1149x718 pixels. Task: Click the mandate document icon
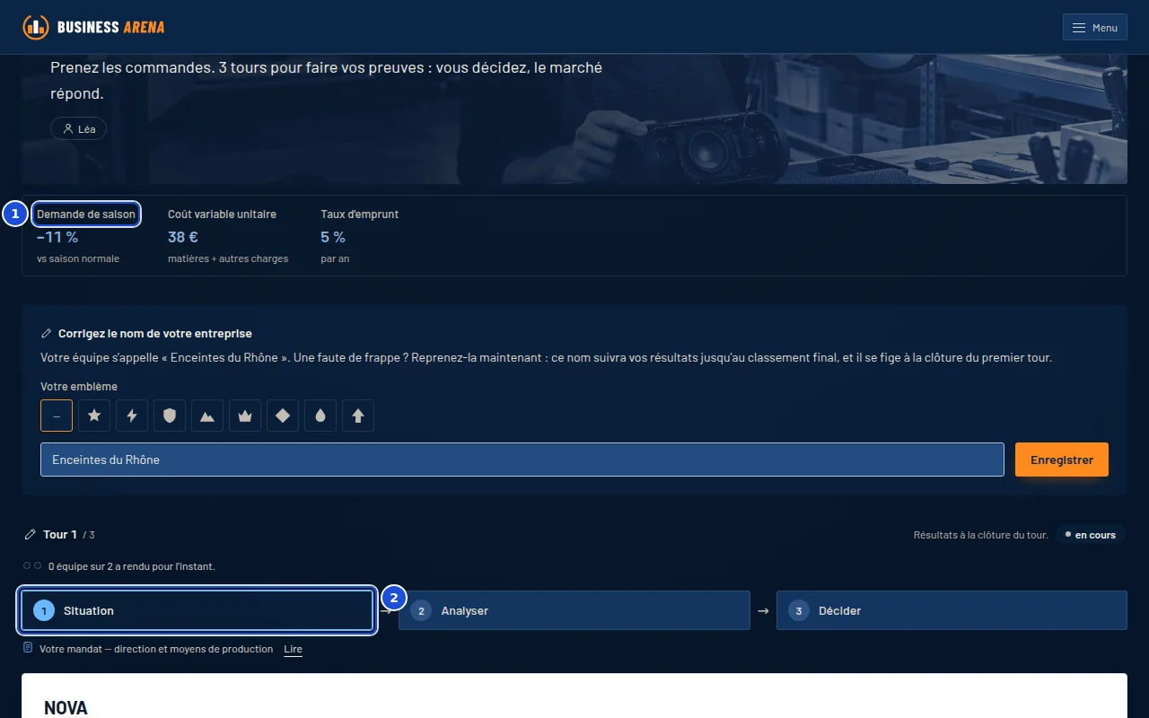28,648
